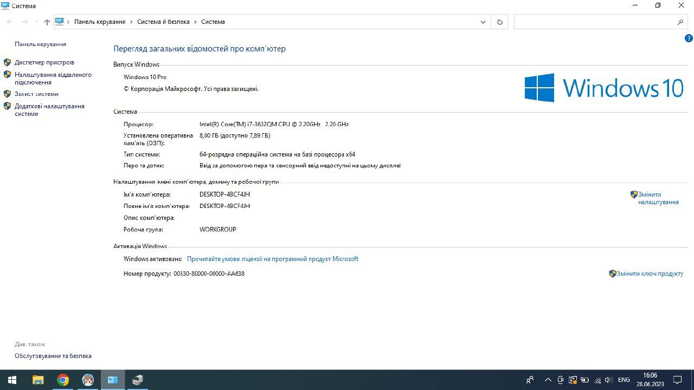694x390 pixels.
Task: Expand chevron after Система й безпека
Action: click(195, 22)
